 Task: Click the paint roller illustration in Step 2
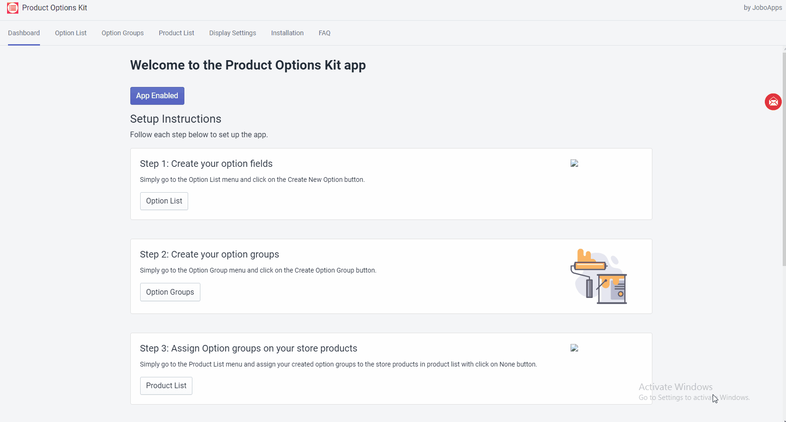[x=598, y=276]
